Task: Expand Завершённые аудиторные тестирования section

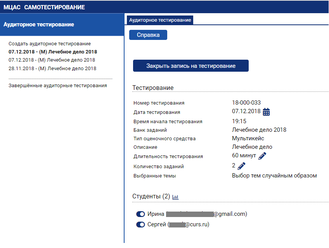Action: (x=57, y=86)
